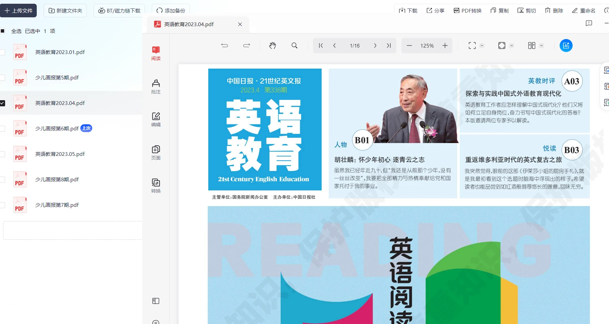Image resolution: width=609 pixels, height=324 pixels.
Task: Toggle the sidebar panel icon
Action: point(156,301)
